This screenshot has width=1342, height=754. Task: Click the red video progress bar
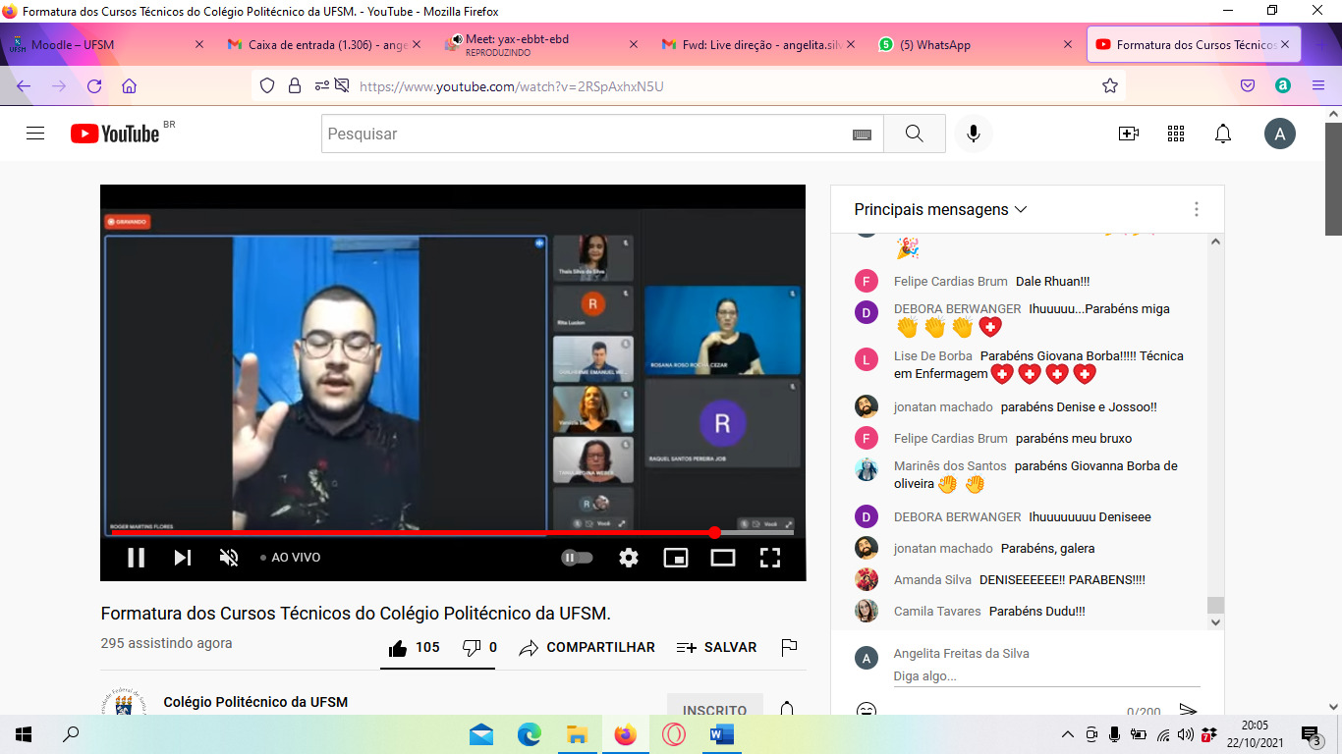coord(413,533)
